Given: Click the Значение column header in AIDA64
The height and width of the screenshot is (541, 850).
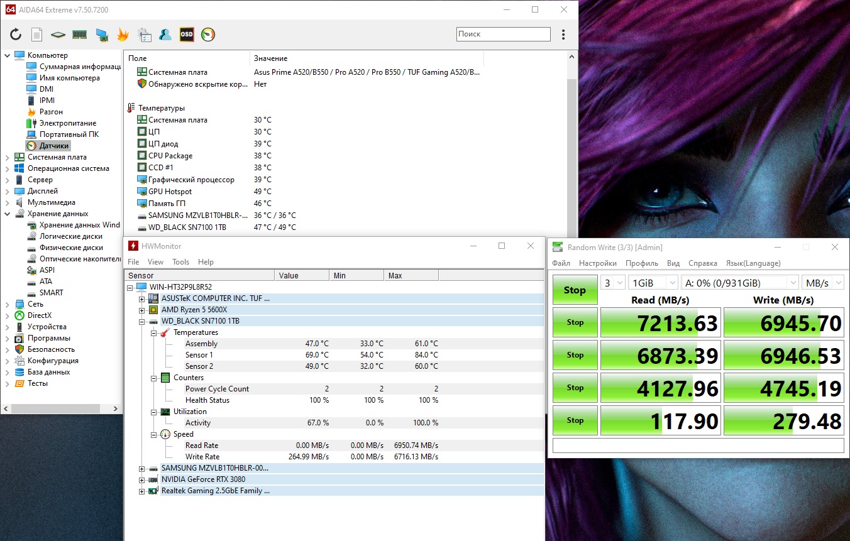Looking at the screenshot, I should coord(367,58).
